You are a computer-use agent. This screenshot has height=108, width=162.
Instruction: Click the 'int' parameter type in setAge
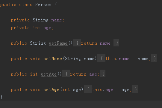point(66,90)
